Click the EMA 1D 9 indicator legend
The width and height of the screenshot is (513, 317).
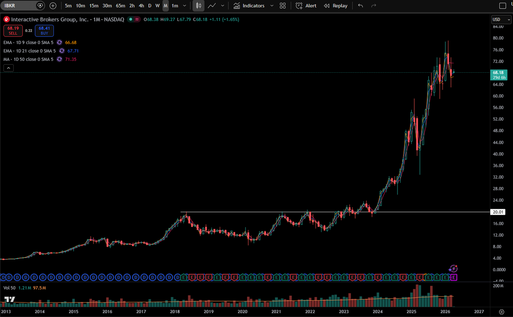click(x=28, y=42)
